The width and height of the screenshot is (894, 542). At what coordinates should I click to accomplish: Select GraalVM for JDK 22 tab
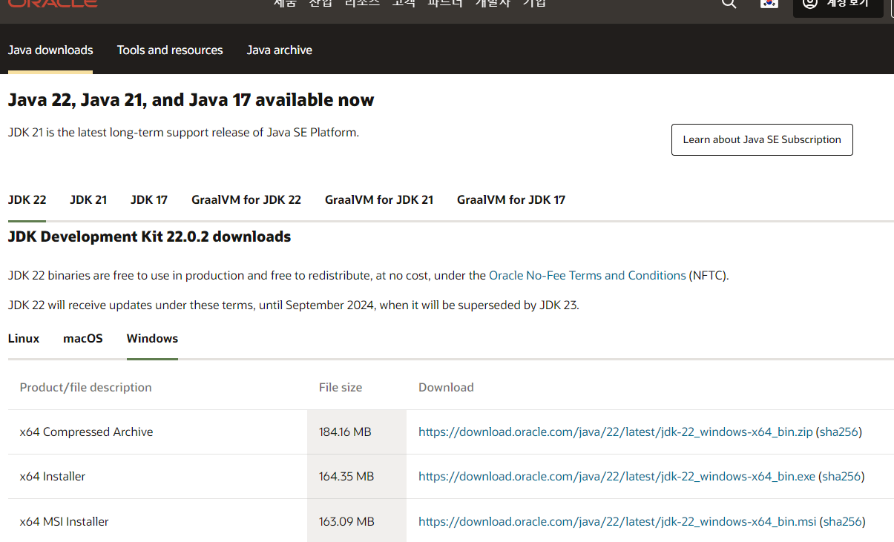click(x=246, y=199)
